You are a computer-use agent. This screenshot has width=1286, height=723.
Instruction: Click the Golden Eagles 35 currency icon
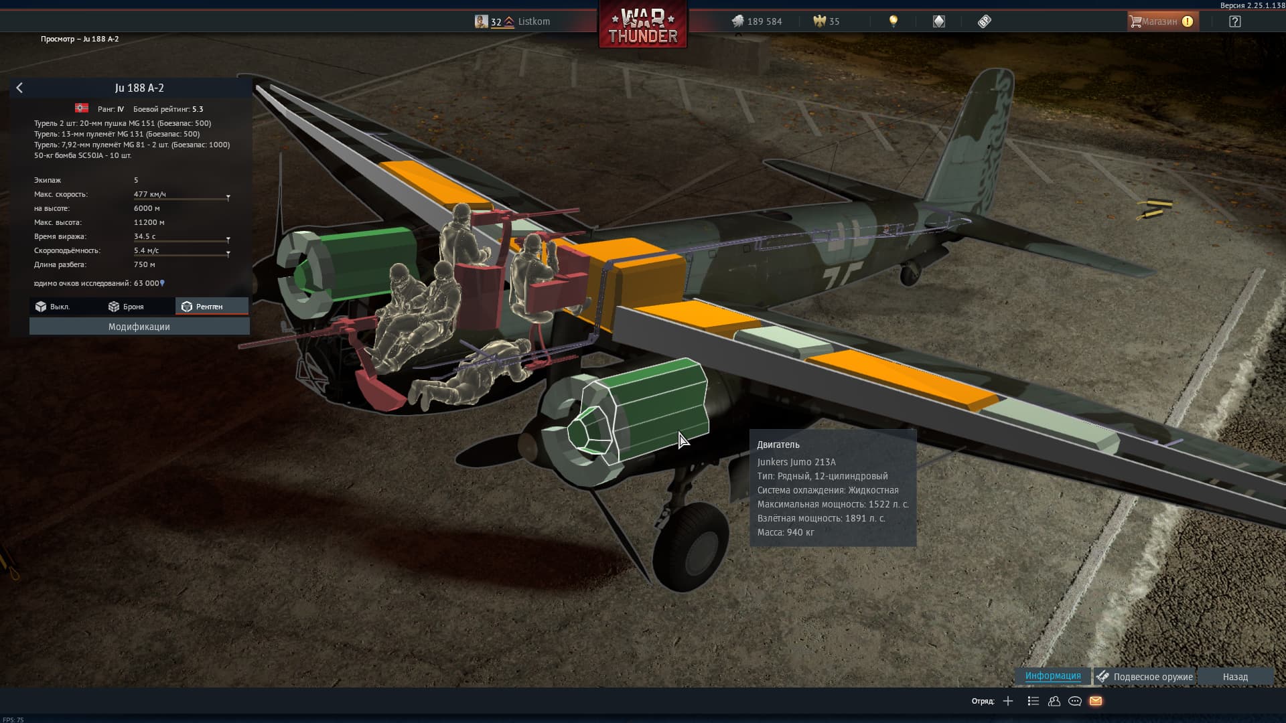pos(819,21)
